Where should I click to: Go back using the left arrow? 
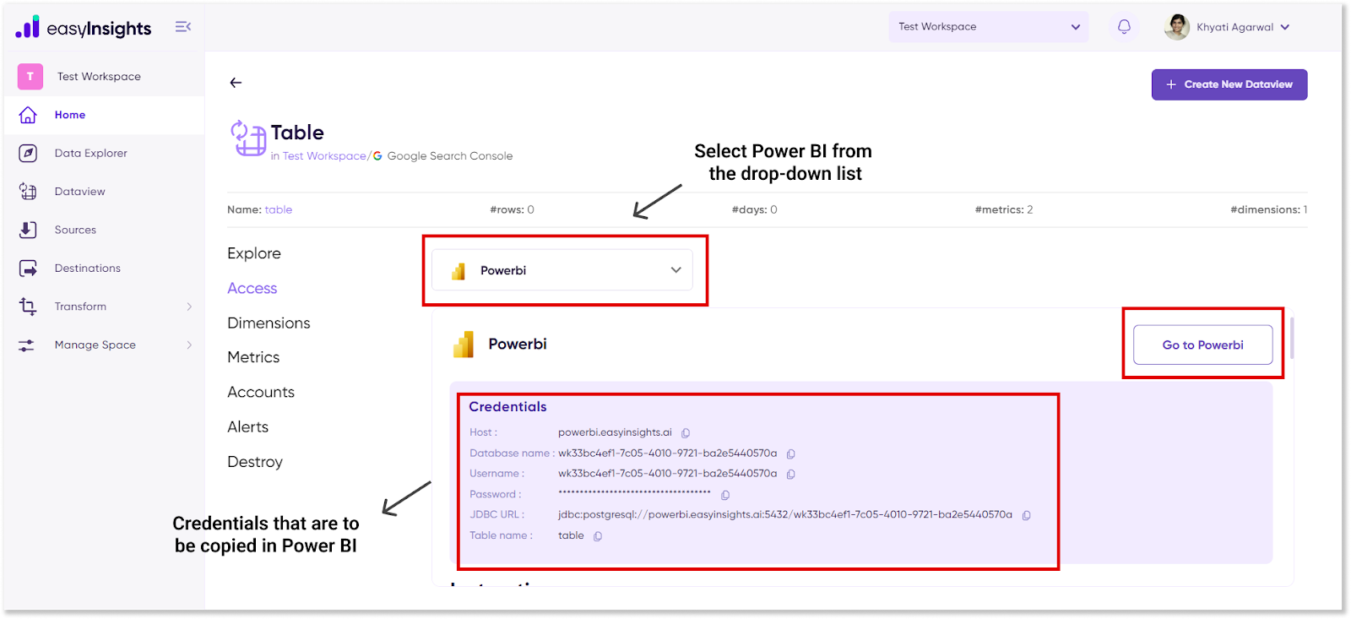coord(236,83)
